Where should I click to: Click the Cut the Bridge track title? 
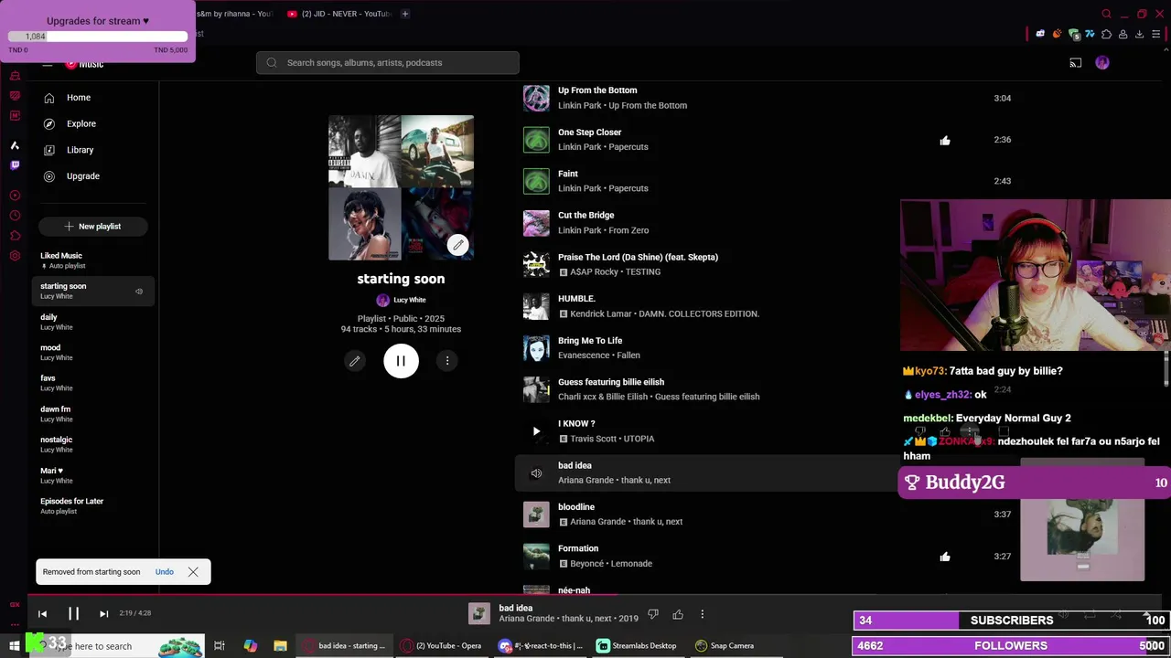point(586,216)
